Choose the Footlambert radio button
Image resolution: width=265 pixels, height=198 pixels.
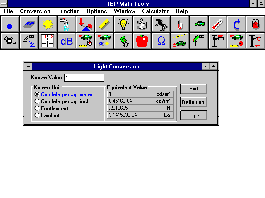click(x=37, y=108)
